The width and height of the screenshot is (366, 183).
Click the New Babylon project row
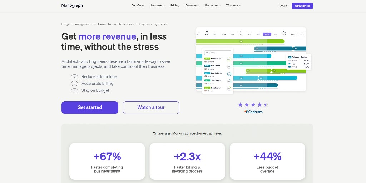pos(218,74)
